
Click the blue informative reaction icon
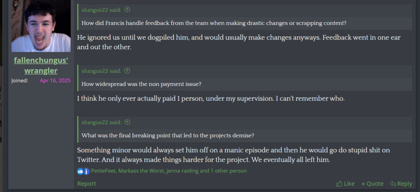[86, 171]
